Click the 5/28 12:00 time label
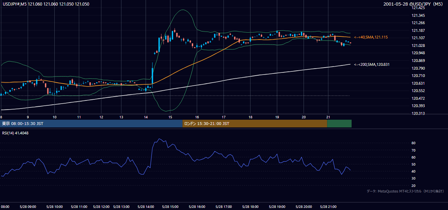Viewport: 448px width, 210px height. tap(101, 207)
